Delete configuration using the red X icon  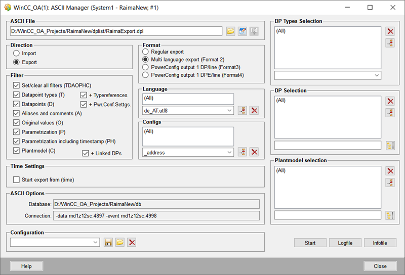132,243
